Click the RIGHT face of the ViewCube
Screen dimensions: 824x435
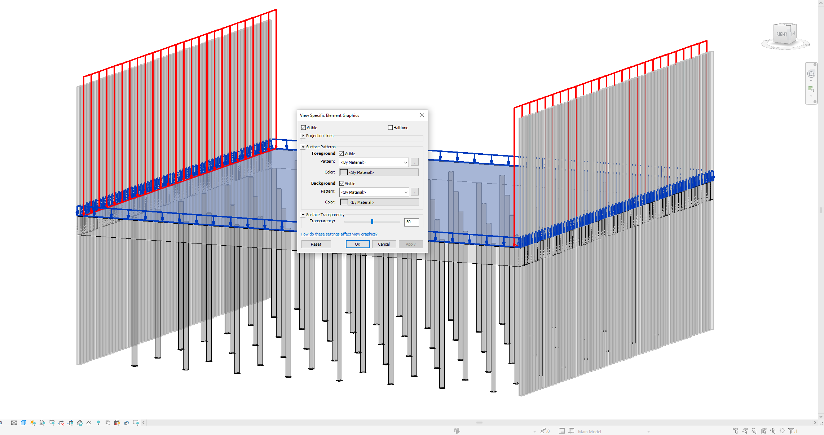pyautogui.click(x=782, y=34)
